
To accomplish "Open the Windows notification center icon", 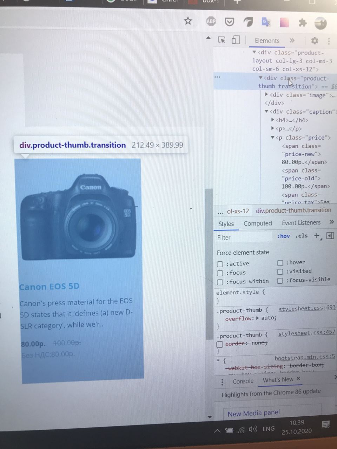I will point(325,424).
